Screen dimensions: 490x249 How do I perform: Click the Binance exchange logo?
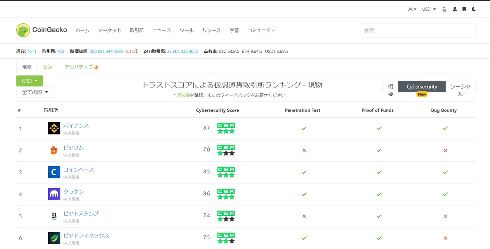point(54,128)
